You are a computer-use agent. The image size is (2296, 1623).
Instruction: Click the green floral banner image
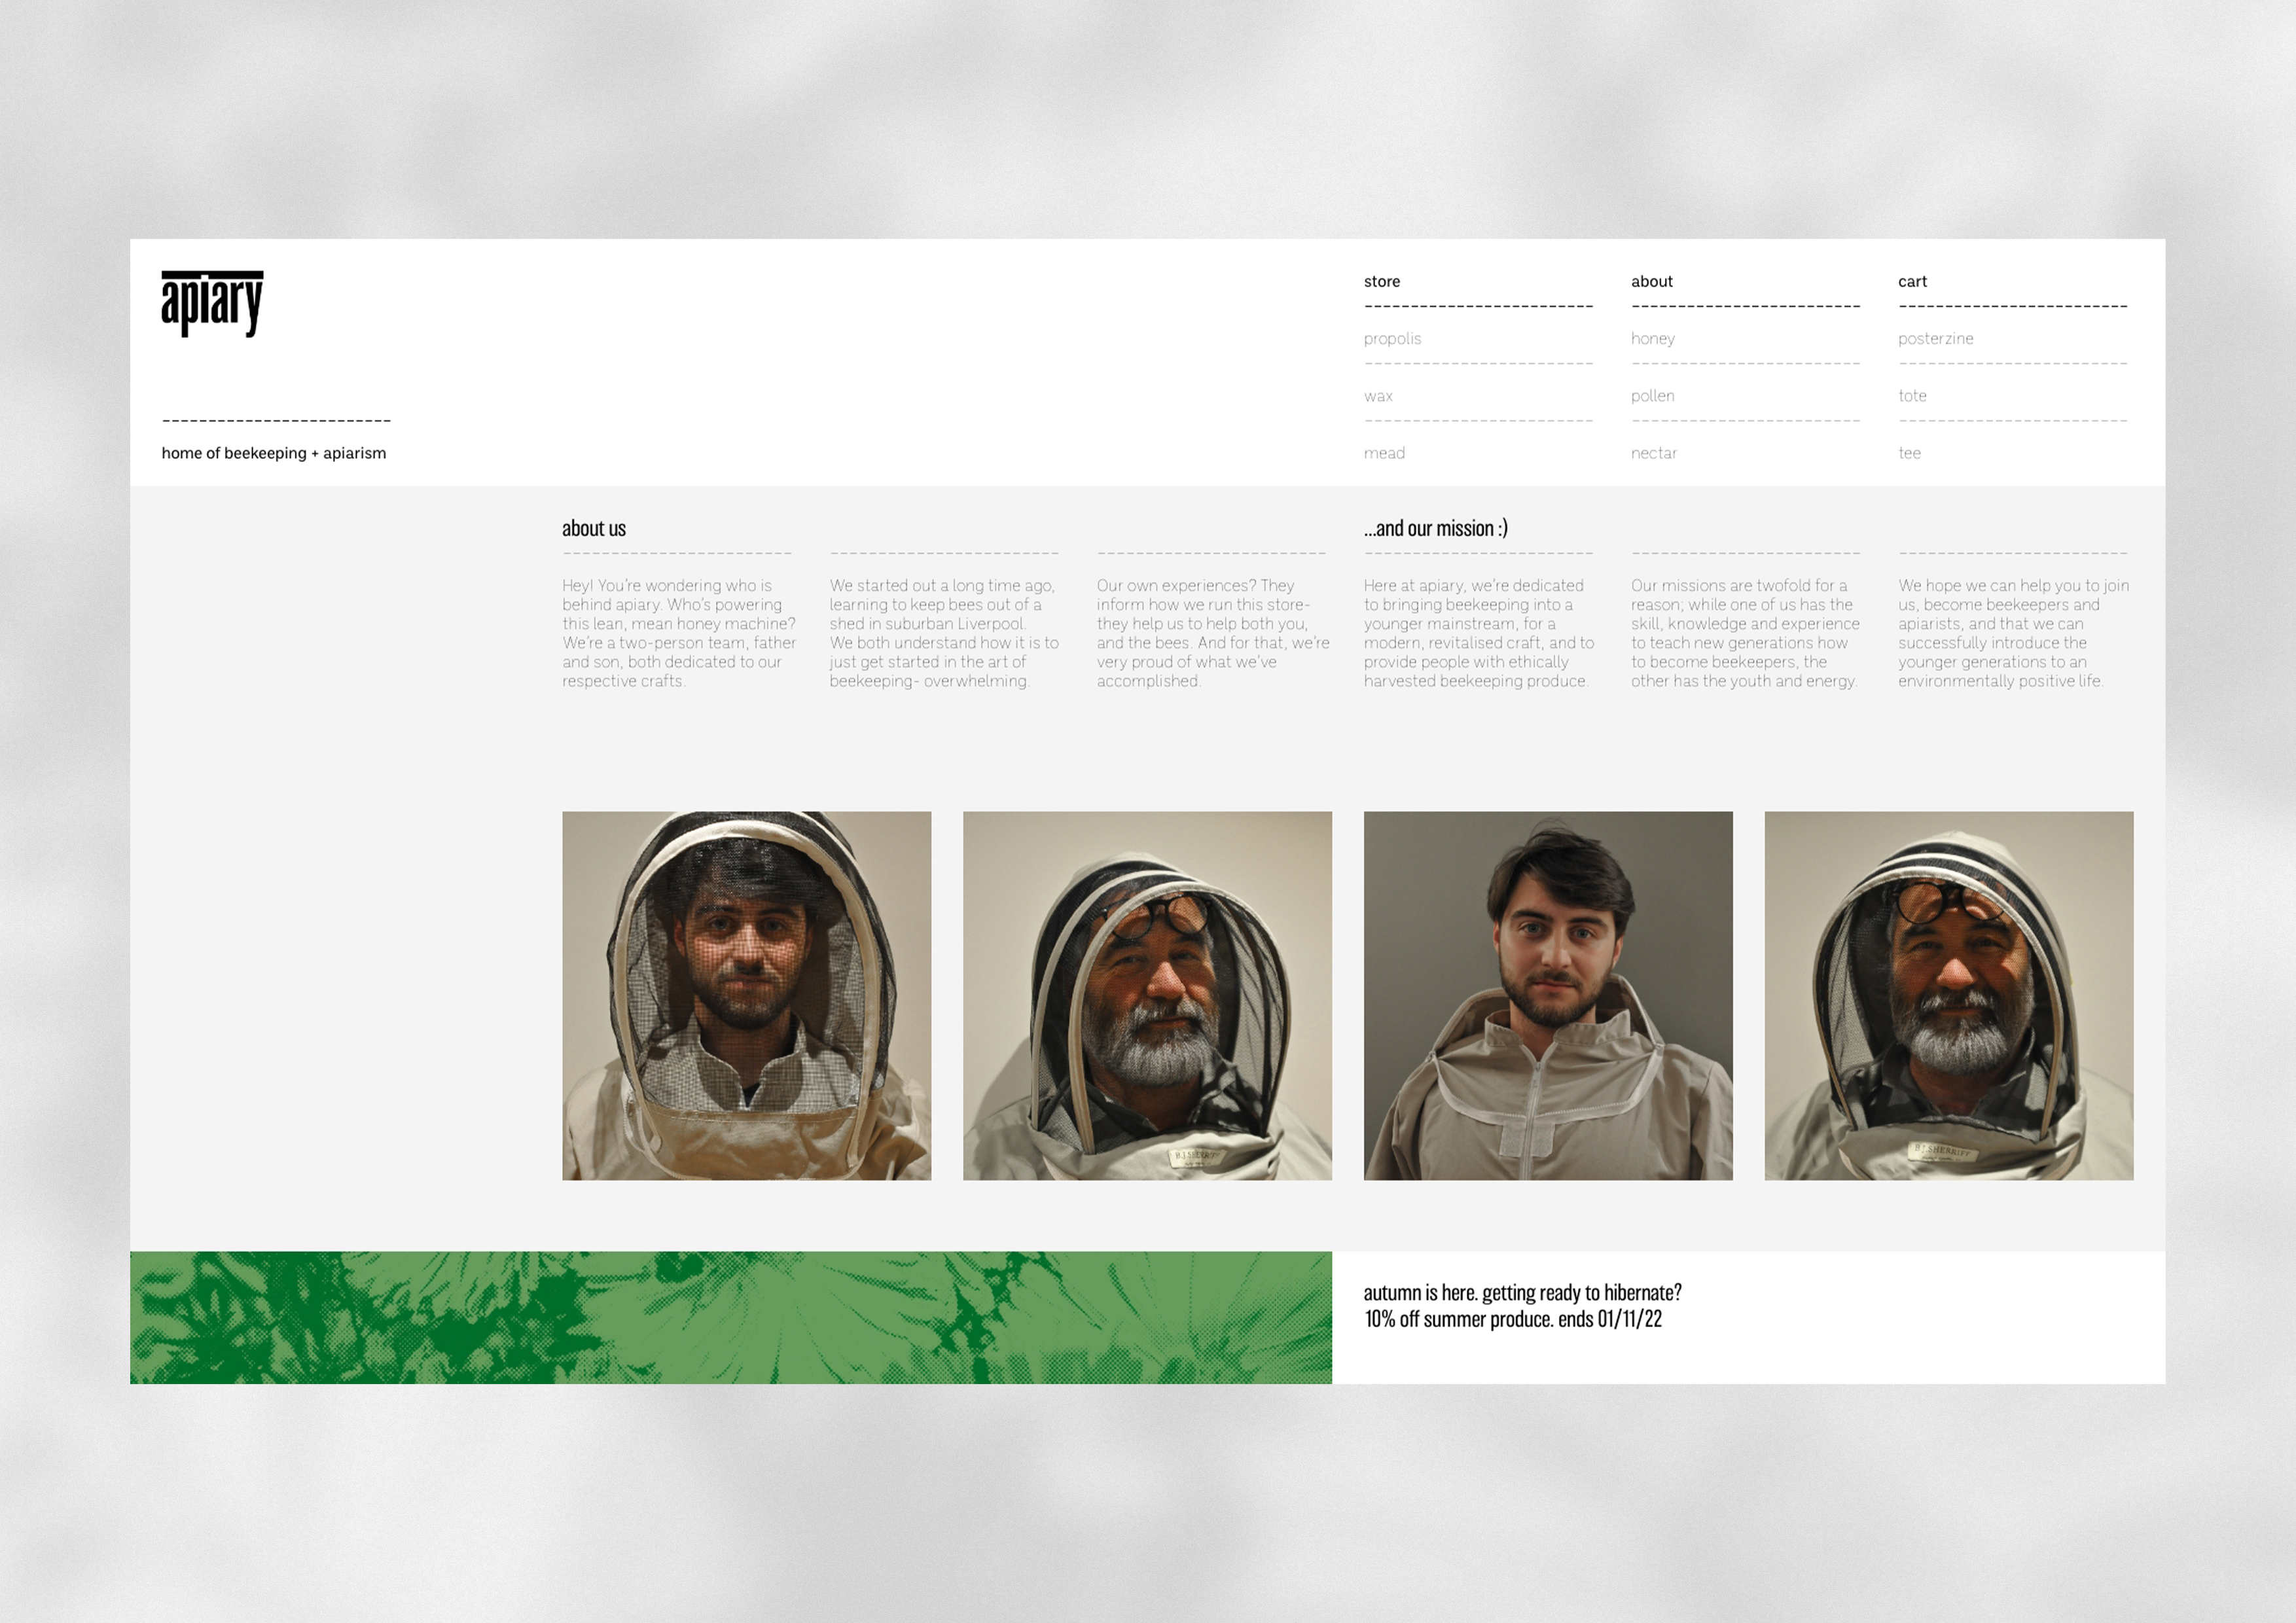tap(730, 1317)
